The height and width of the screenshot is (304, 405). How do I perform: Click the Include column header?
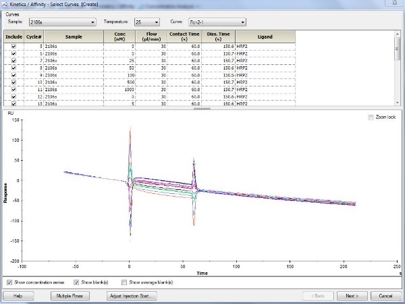[x=14, y=36]
